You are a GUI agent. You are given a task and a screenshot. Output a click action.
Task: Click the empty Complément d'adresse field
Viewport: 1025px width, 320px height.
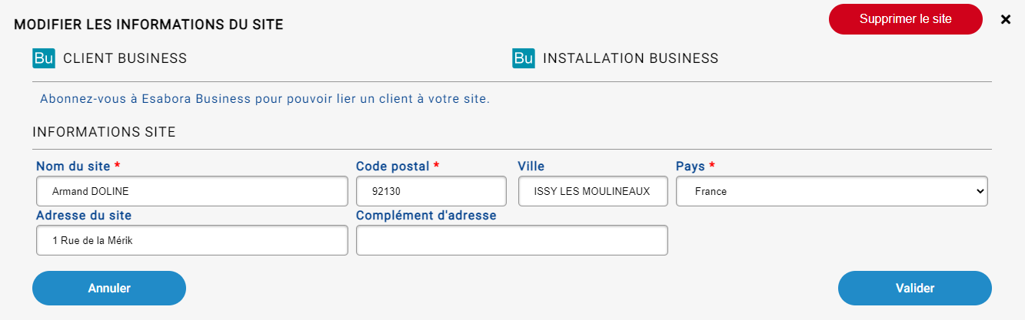point(512,240)
